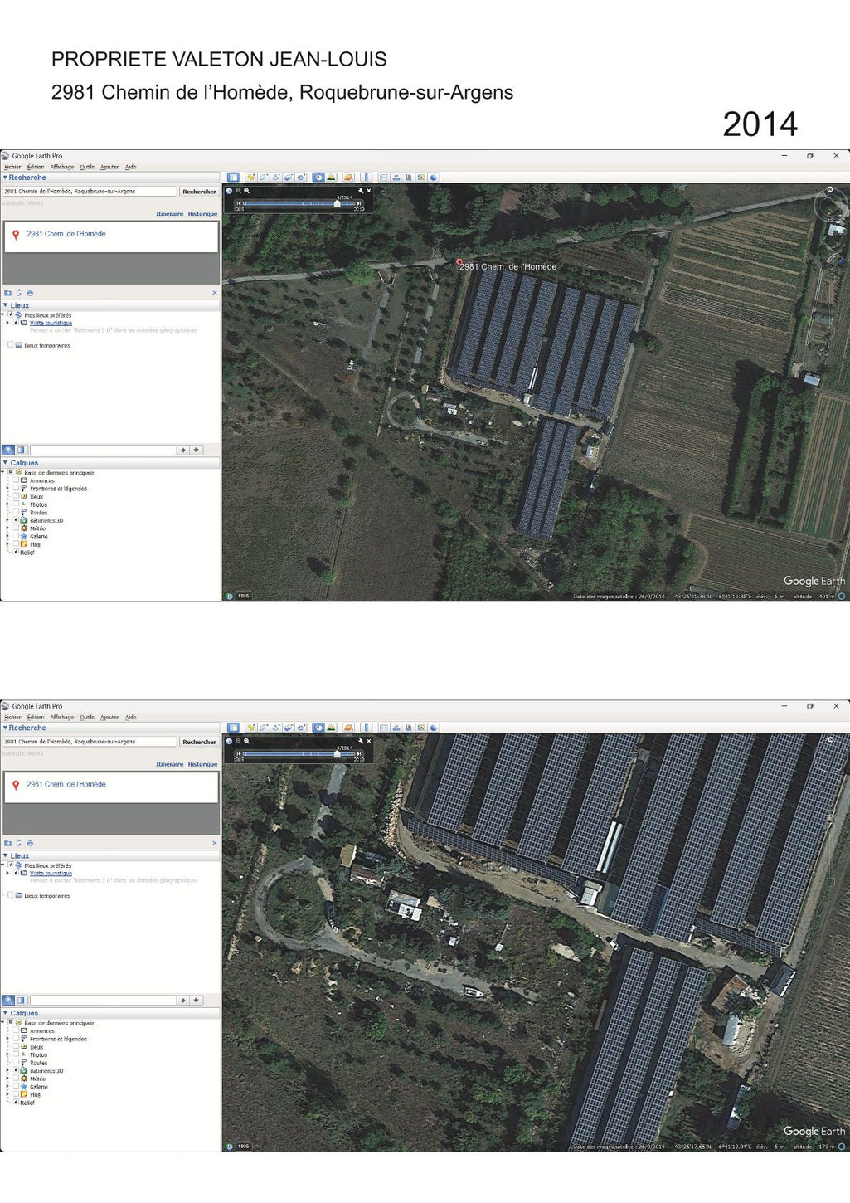This screenshot has height=1203, width=850.
Task: Toggle Annonces layer checkbox, 401 m window
Action: [16, 480]
